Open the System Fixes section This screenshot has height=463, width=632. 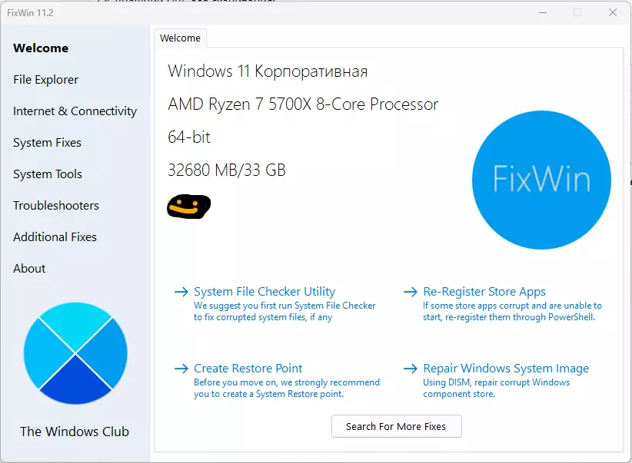click(47, 143)
